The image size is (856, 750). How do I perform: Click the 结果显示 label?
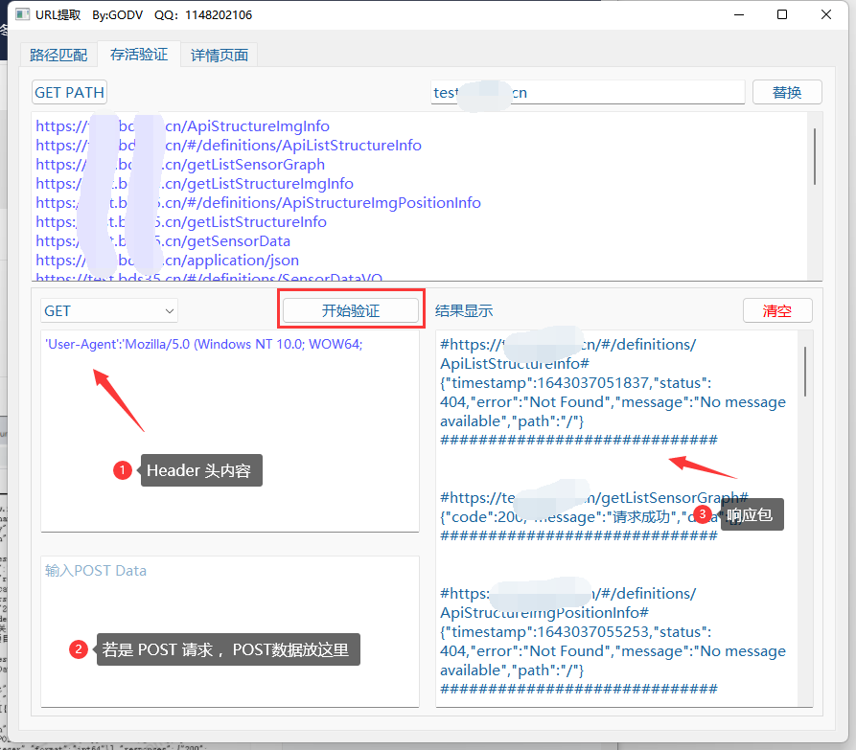(x=464, y=311)
